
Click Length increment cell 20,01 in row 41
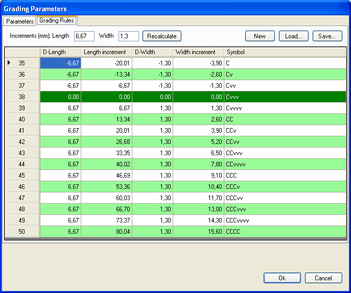click(x=107, y=131)
